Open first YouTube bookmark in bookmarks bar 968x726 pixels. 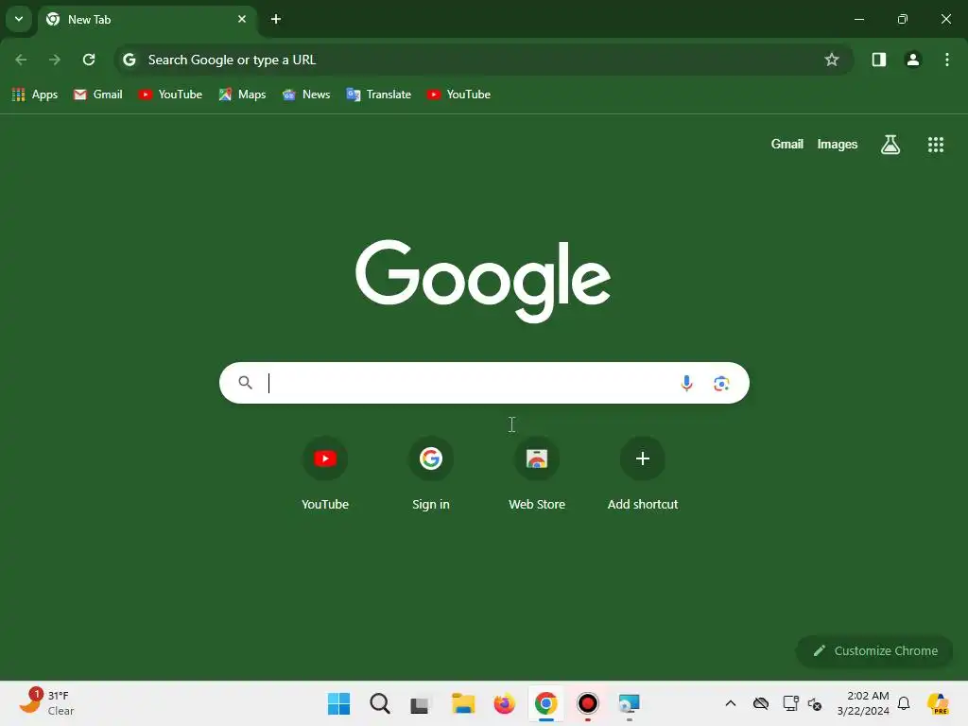tap(170, 95)
